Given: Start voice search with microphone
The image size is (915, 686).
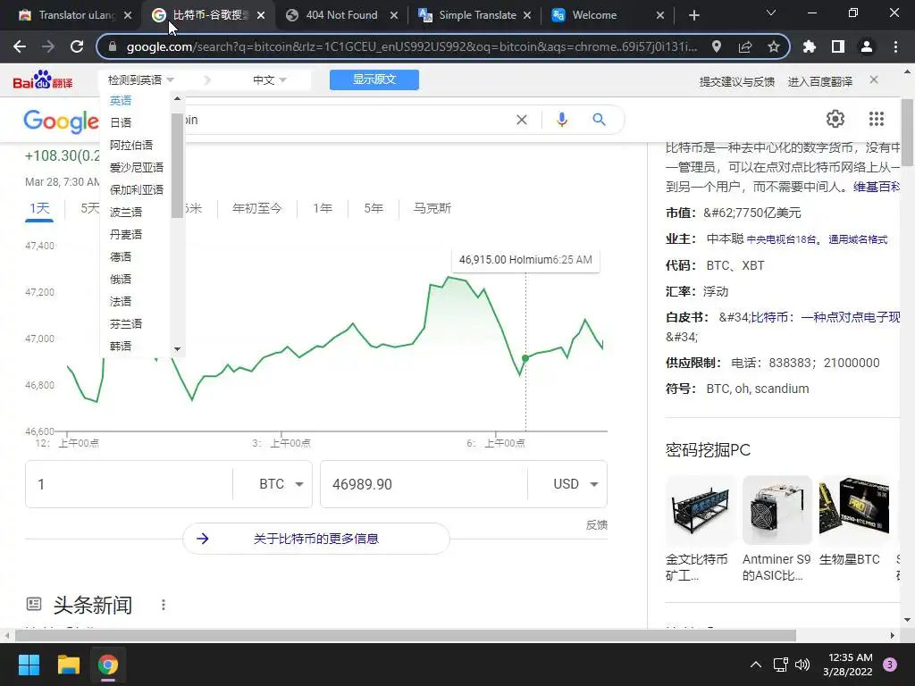Looking at the screenshot, I should pos(561,120).
